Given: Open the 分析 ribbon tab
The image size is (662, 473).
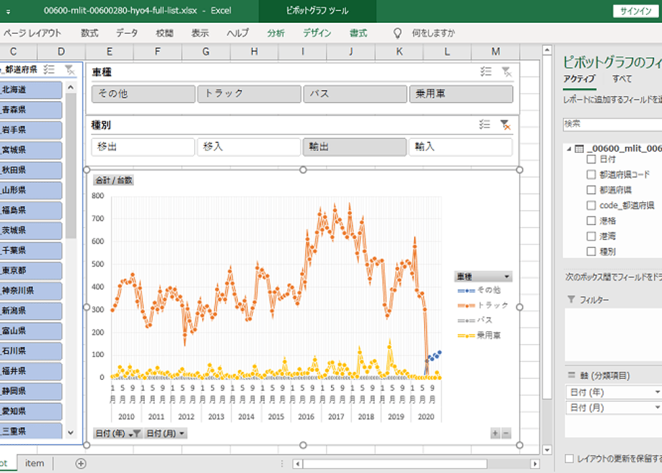Looking at the screenshot, I should pos(276,33).
